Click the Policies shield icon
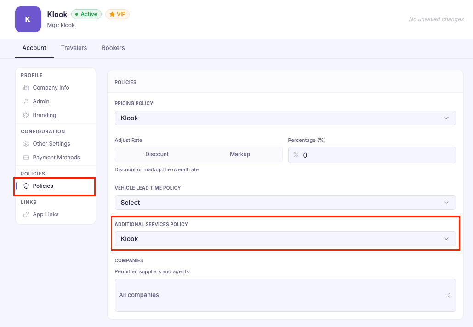Viewport: 473px width, 327px height. click(26, 186)
